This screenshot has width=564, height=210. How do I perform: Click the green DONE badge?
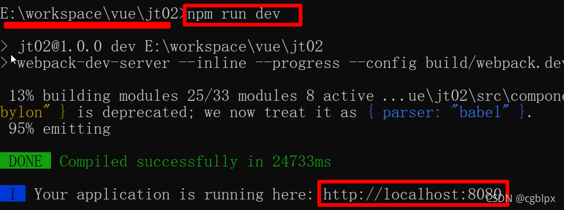tap(25, 161)
